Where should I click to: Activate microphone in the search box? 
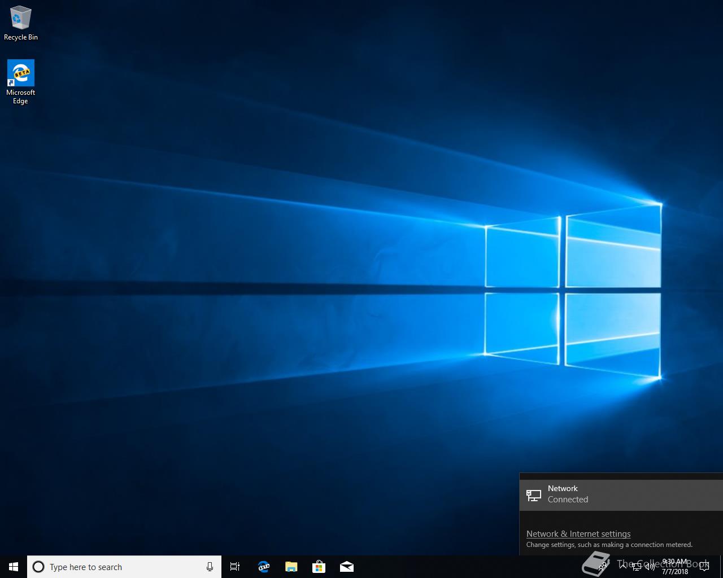click(210, 567)
